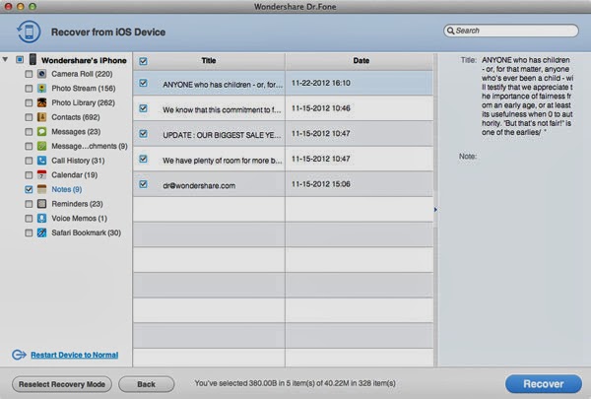Click the Recover from iOS Device icon
The image size is (591, 399).
tap(29, 32)
